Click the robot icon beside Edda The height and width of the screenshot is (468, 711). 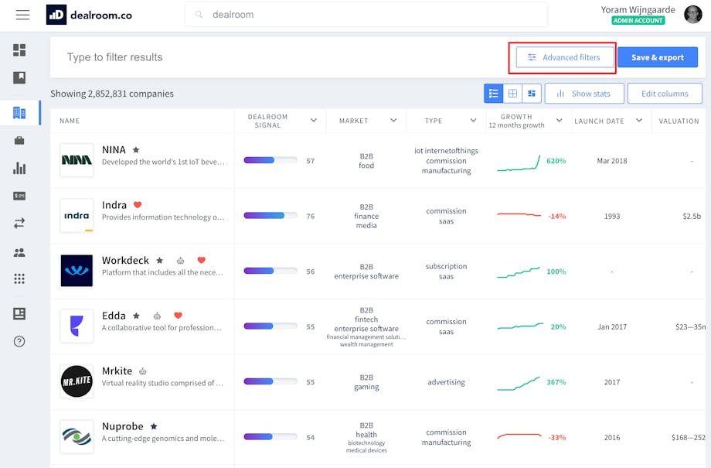click(157, 316)
